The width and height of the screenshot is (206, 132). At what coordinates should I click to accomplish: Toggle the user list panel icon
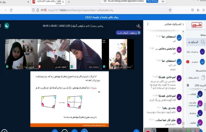click(x=138, y=26)
